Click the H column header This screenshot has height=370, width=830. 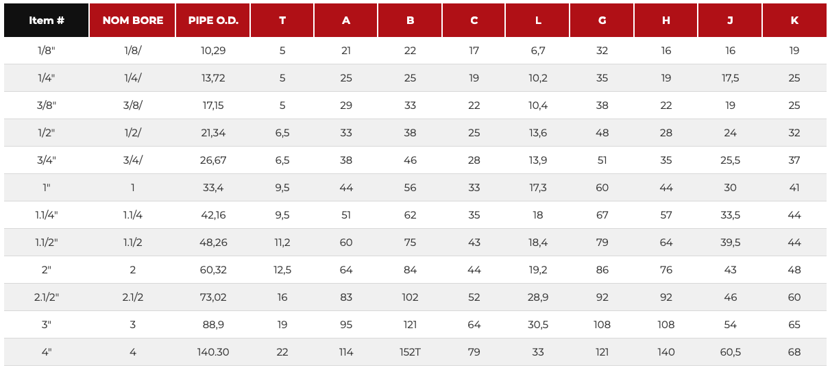(666, 21)
